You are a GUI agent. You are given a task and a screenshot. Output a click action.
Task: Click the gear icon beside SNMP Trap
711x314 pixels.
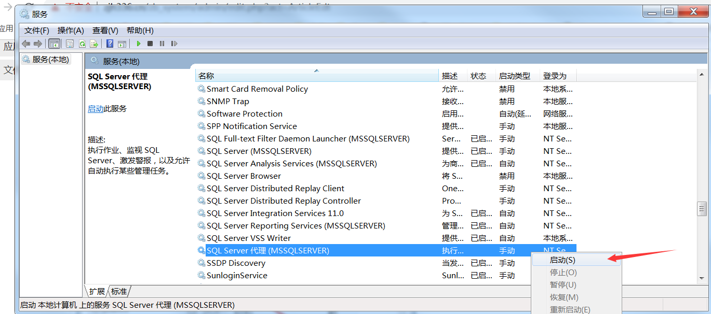point(202,102)
